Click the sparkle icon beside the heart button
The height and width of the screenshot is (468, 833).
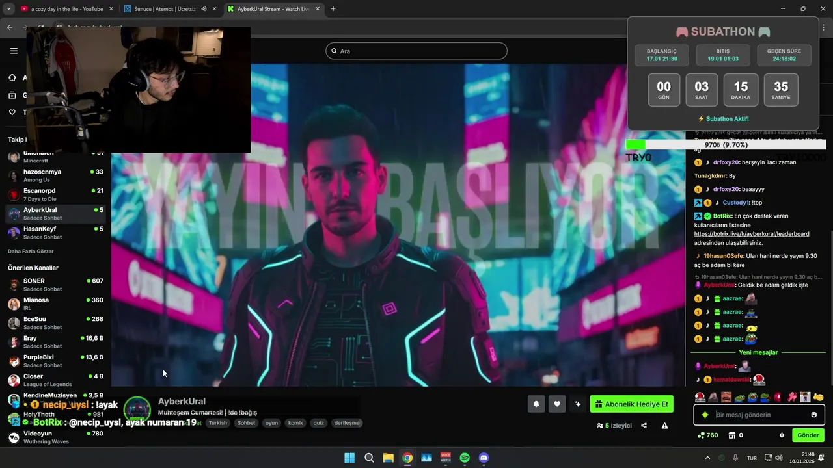click(x=578, y=404)
